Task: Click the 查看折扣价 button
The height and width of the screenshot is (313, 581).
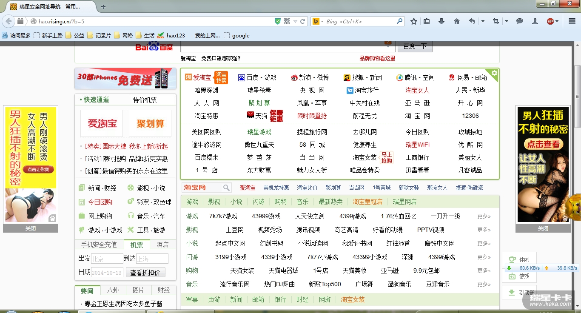Action: [x=145, y=273]
